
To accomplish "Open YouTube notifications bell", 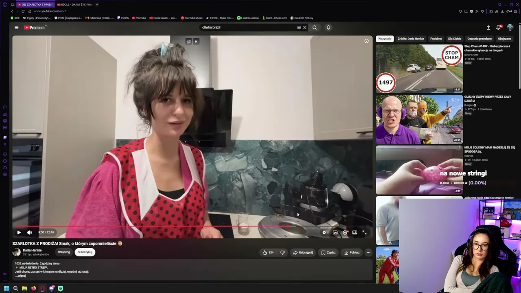I will coord(499,28).
